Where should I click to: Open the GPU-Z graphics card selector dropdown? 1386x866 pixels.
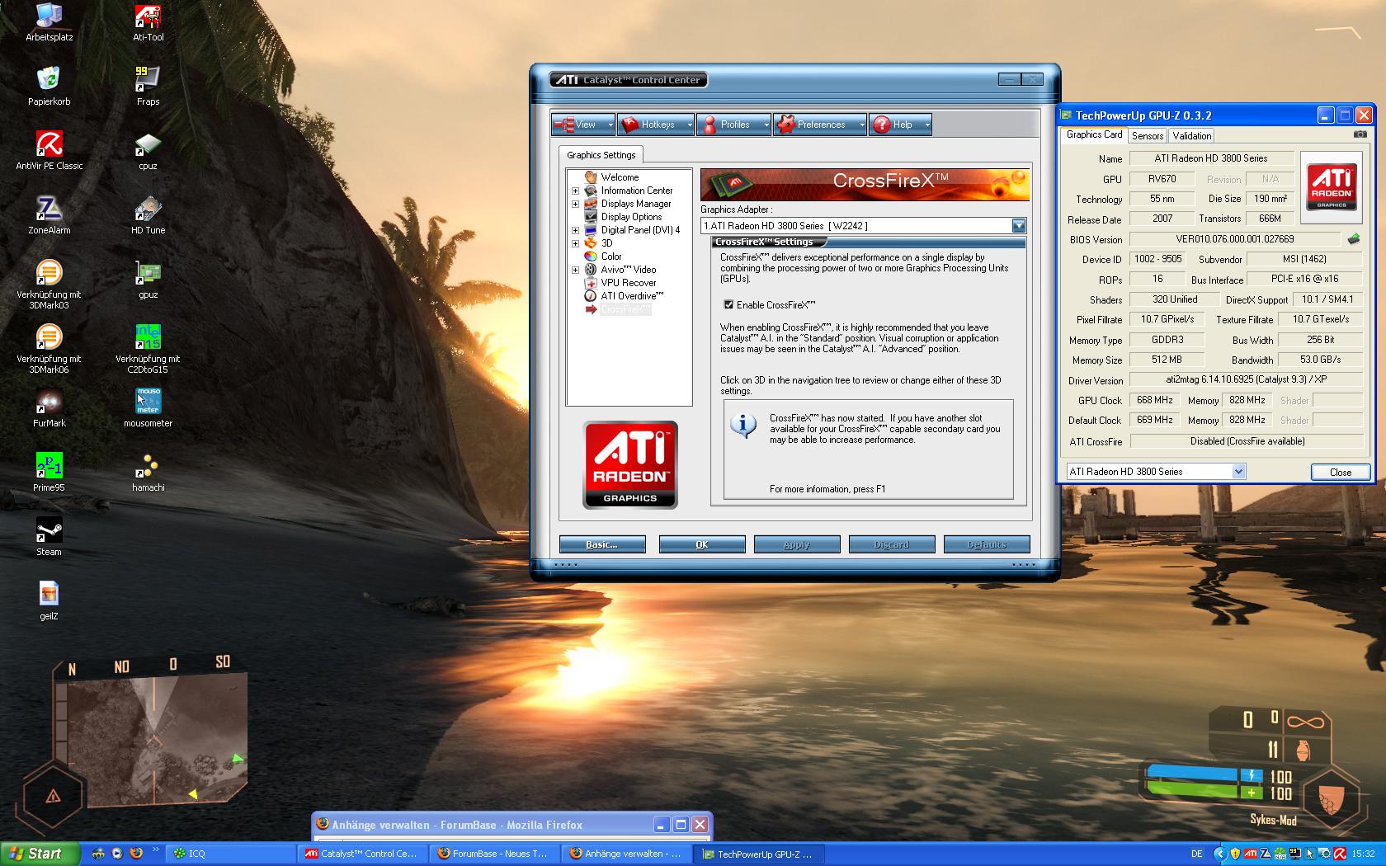point(1238,472)
